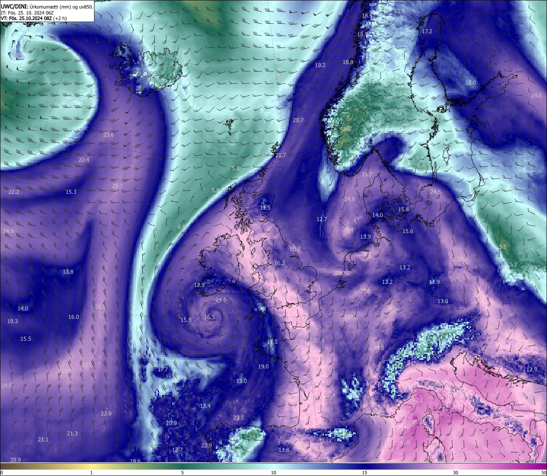Click the map value 15.6

point(408,231)
